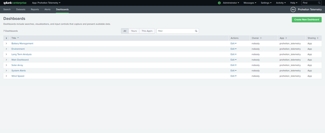Viewport: 325px width, 133px height.
Task: Open the Long Term Analysis dashboard
Action: tap(22, 54)
